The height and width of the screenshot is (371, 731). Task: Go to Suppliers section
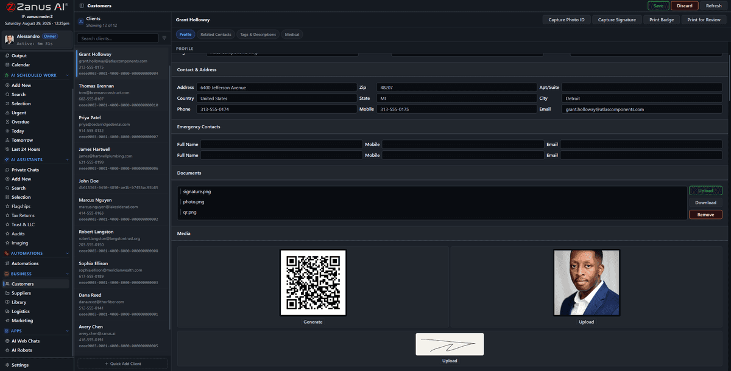click(21, 293)
